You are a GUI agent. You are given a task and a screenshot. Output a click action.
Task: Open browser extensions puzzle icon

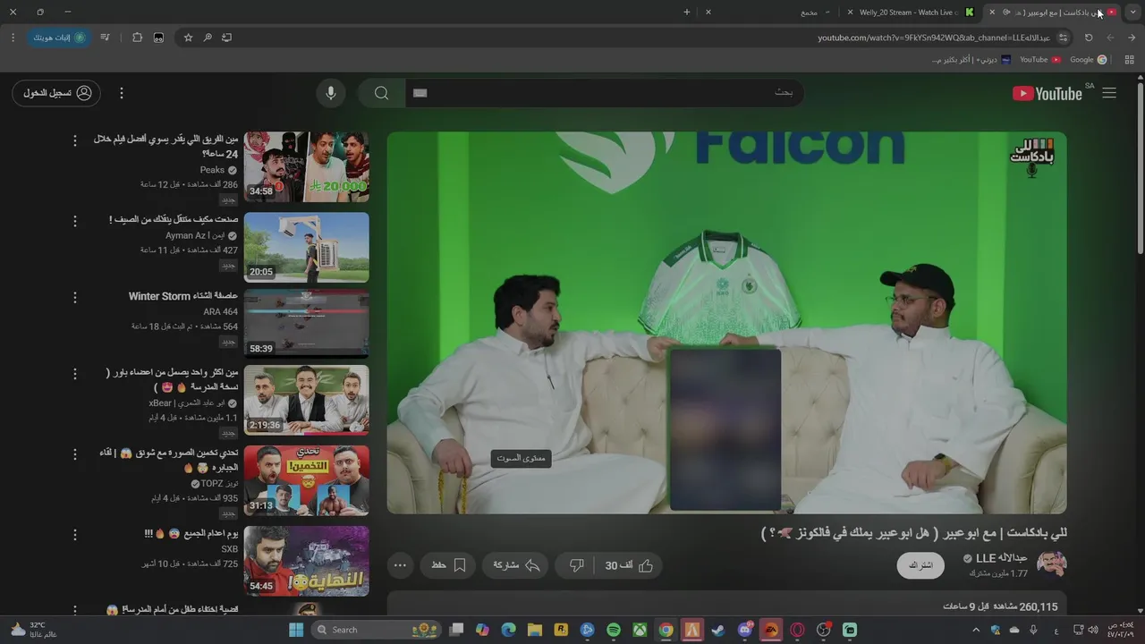click(x=137, y=38)
